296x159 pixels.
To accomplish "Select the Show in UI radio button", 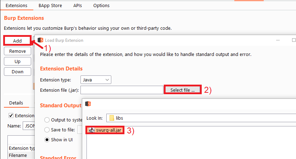I will click(47, 140).
